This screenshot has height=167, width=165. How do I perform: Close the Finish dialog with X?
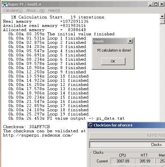coord(130,41)
